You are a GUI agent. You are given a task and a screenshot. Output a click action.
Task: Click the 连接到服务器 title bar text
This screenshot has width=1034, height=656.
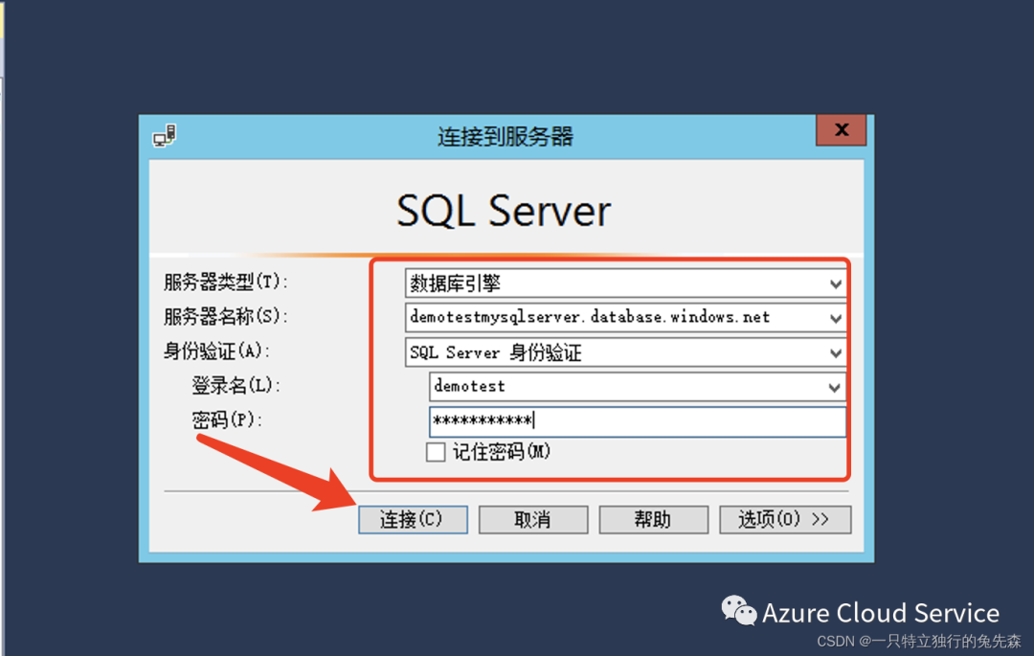pos(506,137)
